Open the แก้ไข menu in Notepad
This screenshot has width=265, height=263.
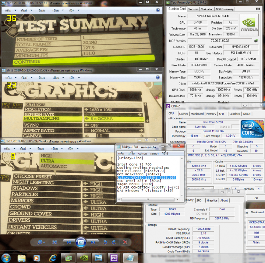[x=131, y=153]
